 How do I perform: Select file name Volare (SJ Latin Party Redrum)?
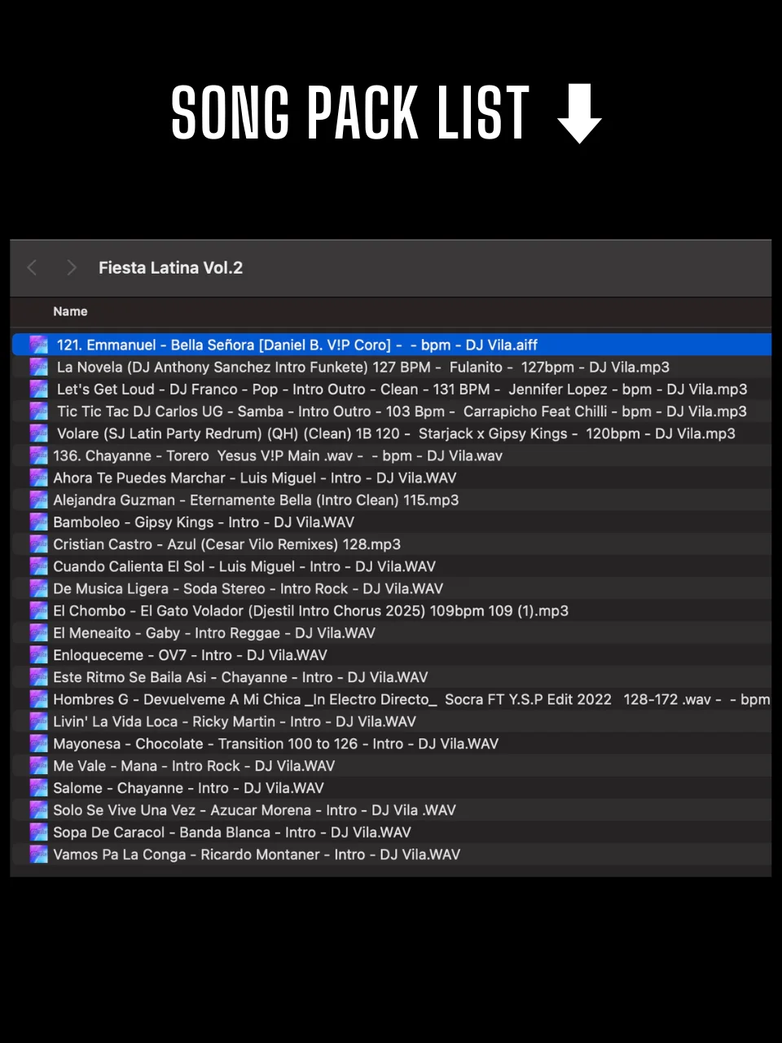396,433
